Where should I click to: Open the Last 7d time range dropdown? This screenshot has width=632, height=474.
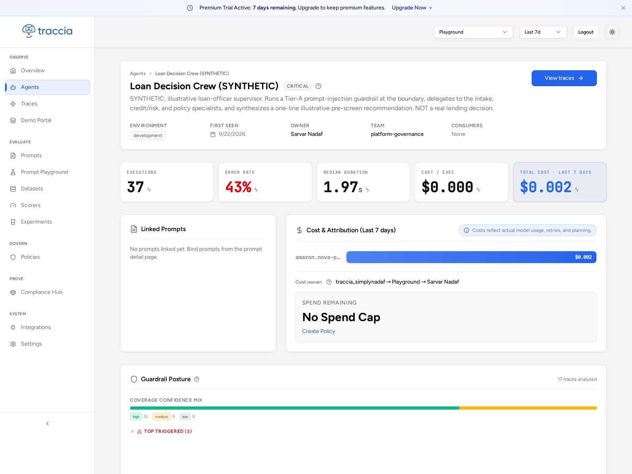543,32
